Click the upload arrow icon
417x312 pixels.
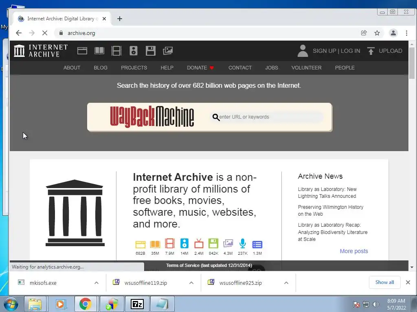point(371,51)
